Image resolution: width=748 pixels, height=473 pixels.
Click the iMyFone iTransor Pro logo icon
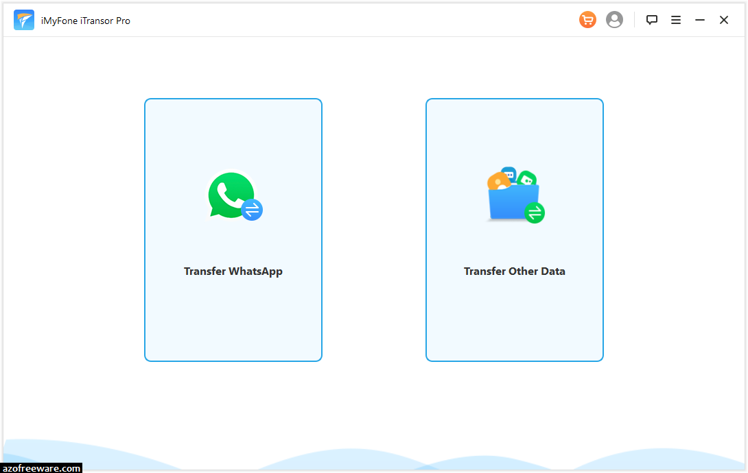[24, 20]
